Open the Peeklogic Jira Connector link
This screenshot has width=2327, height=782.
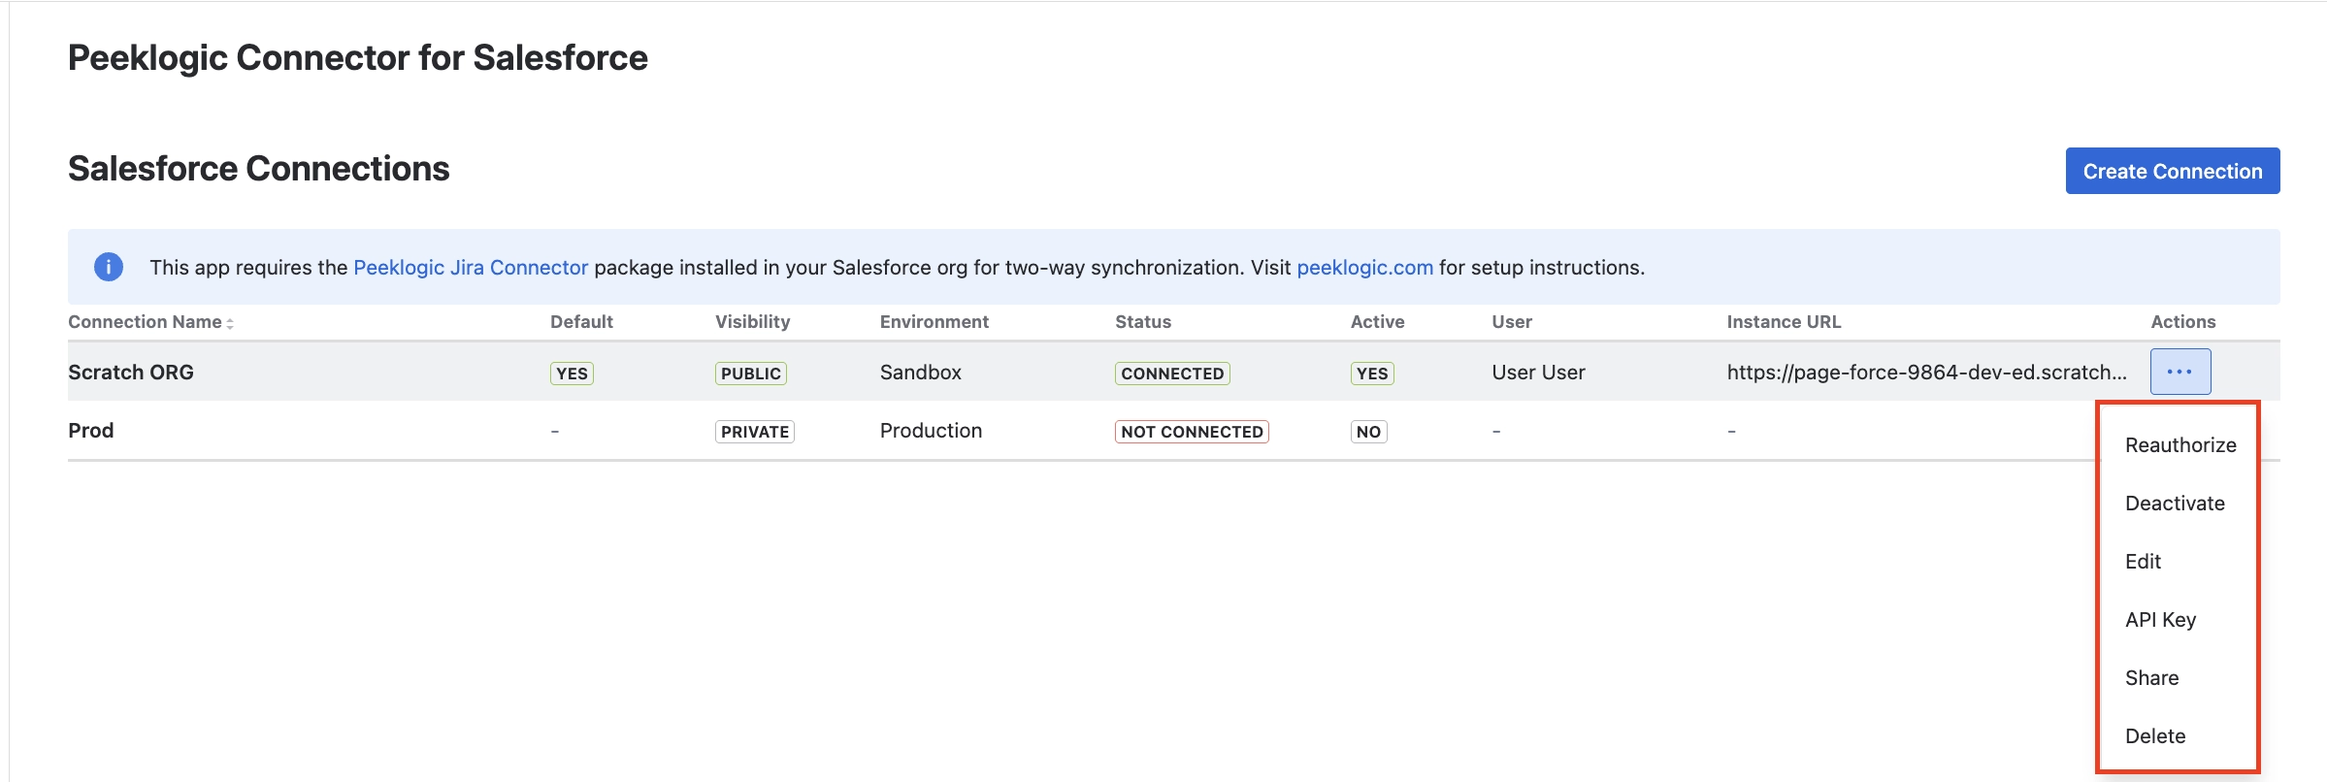pyautogui.click(x=471, y=268)
